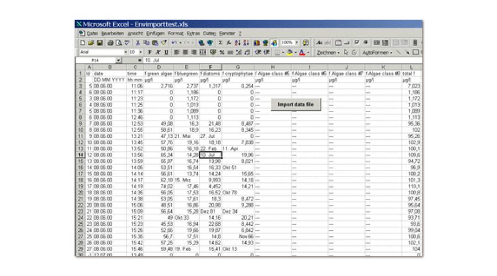Viewport: 497px width, 276px height.
Task: Open a file with the Open folder icon
Action: pos(91,43)
